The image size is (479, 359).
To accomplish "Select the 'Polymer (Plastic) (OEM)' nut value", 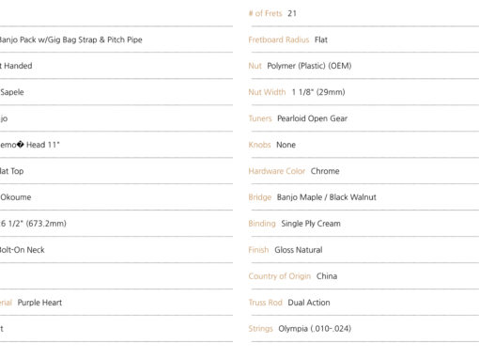I will [309, 66].
